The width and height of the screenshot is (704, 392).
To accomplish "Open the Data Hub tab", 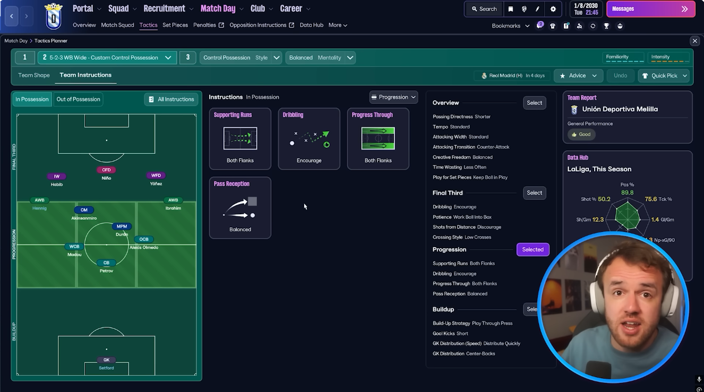I will (x=312, y=25).
